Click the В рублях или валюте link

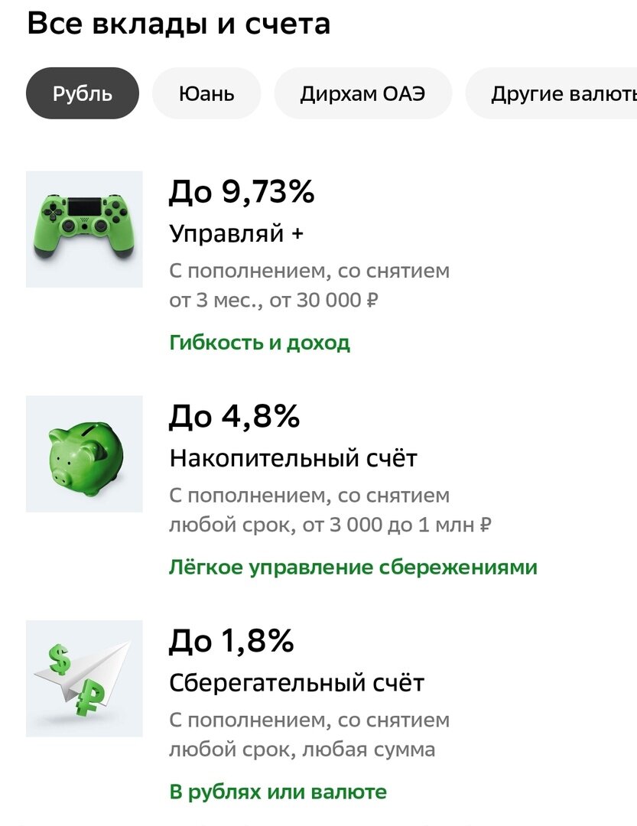coord(278,791)
